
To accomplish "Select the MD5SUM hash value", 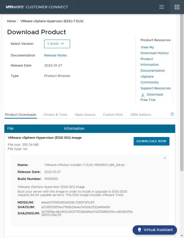I will (x=68, y=203).
